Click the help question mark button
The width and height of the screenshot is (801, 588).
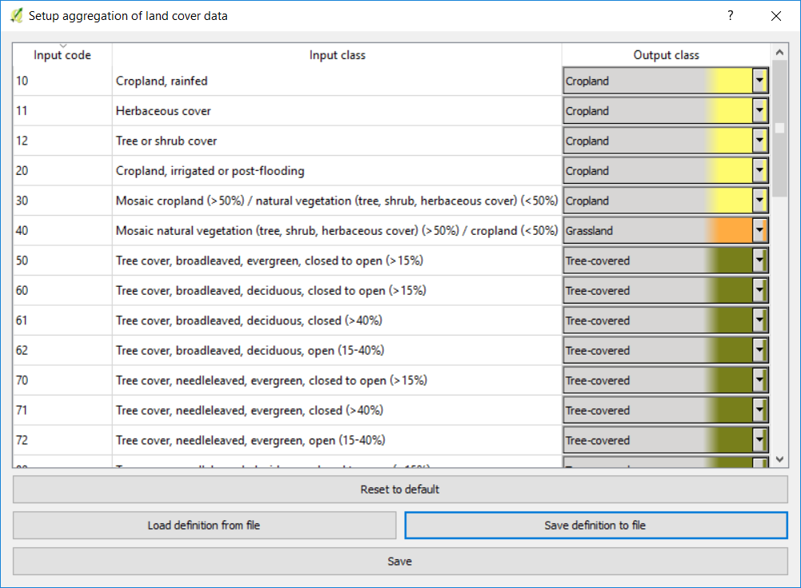click(x=730, y=15)
